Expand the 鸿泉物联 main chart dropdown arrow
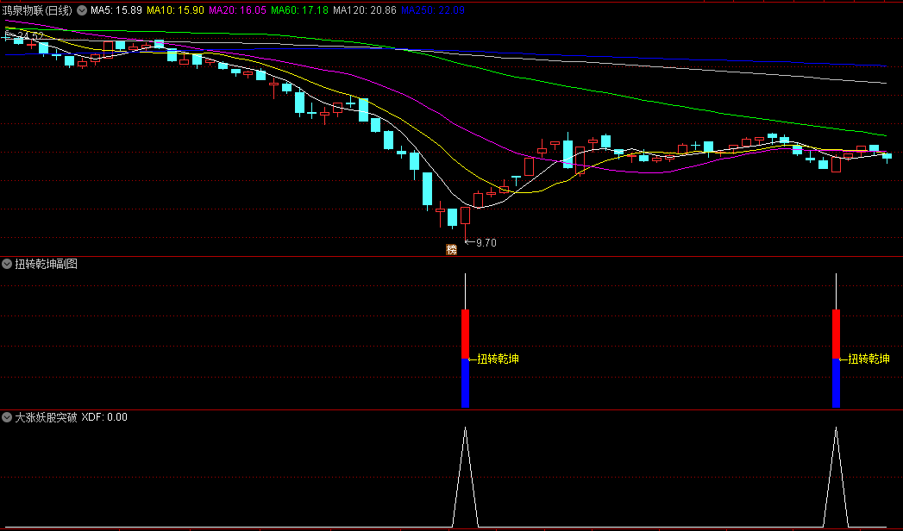 click(82, 10)
